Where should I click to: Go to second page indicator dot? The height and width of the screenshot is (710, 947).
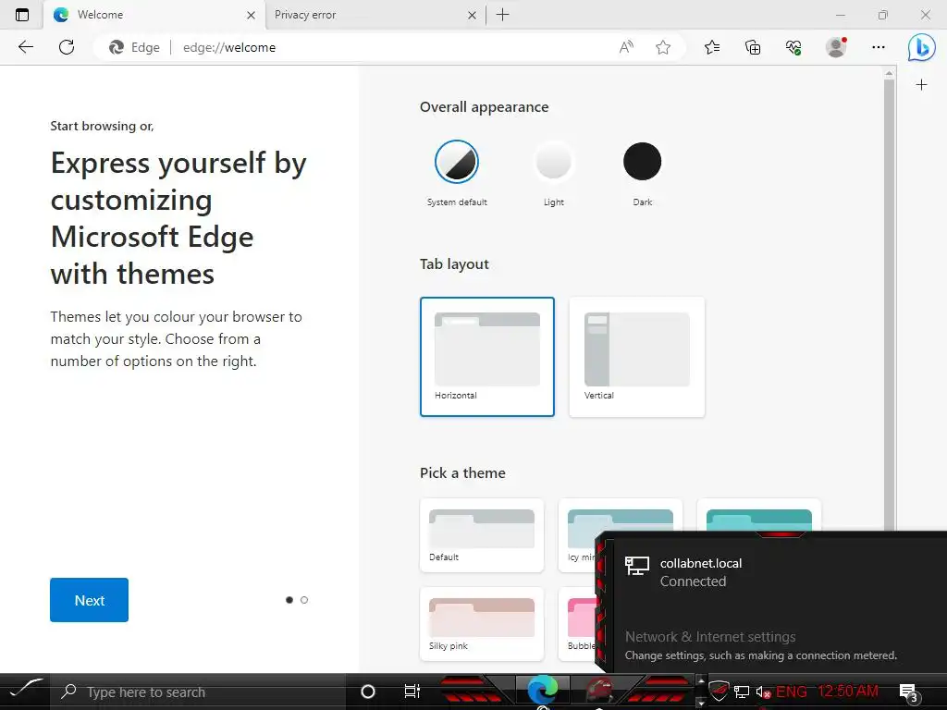click(x=303, y=600)
